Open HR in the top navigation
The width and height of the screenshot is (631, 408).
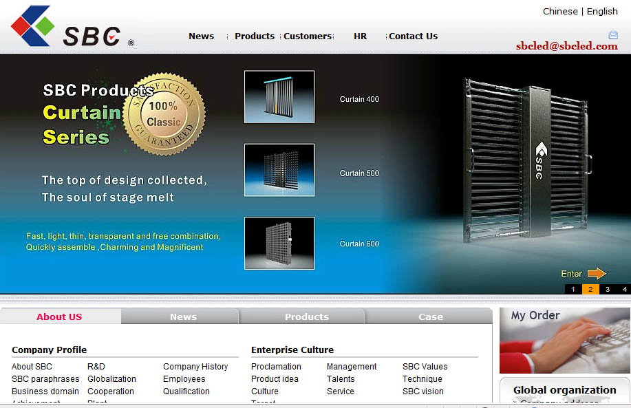click(360, 36)
